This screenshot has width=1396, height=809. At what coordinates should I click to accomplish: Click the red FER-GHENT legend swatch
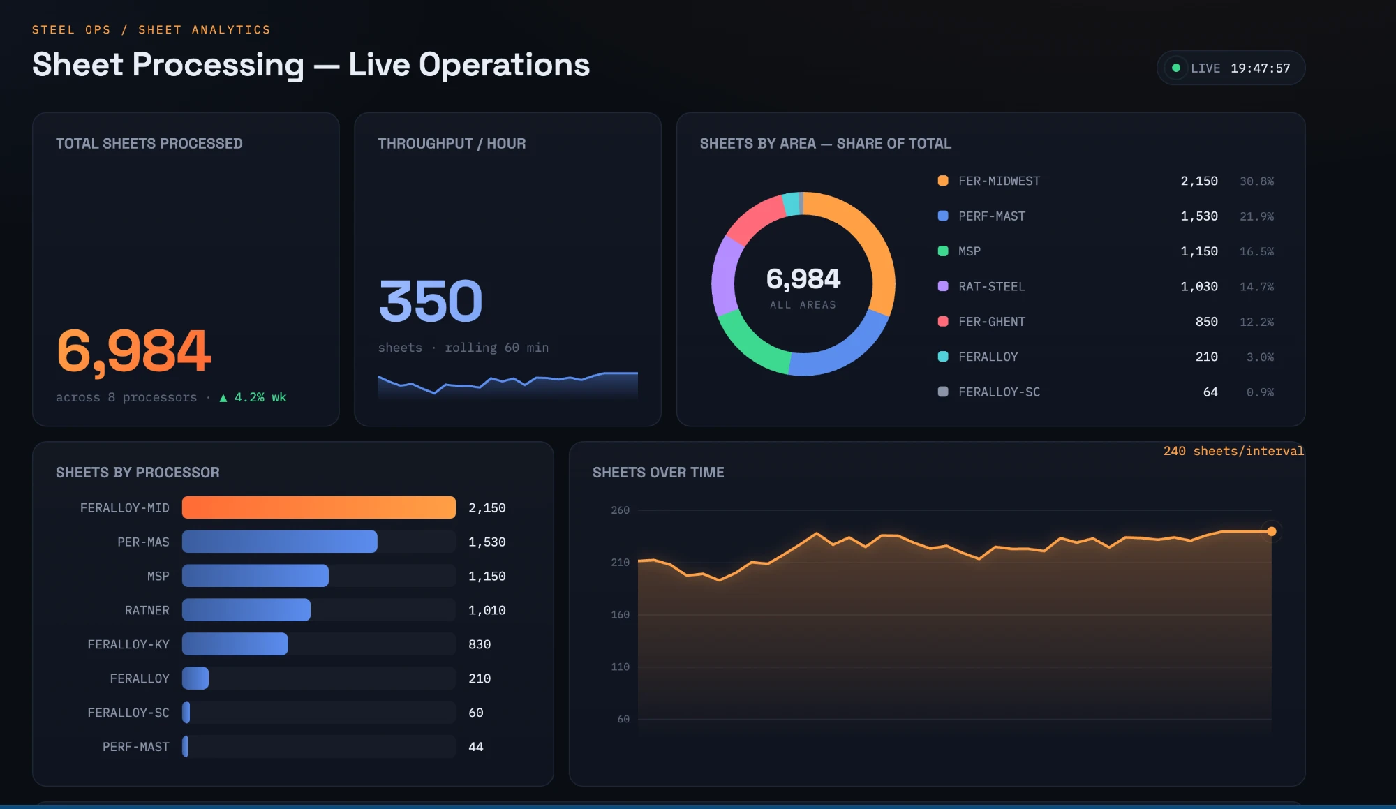[x=943, y=321]
